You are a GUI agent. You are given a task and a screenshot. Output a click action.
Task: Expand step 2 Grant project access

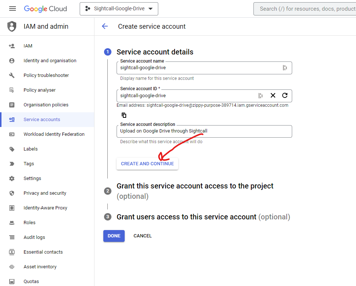tap(195, 191)
